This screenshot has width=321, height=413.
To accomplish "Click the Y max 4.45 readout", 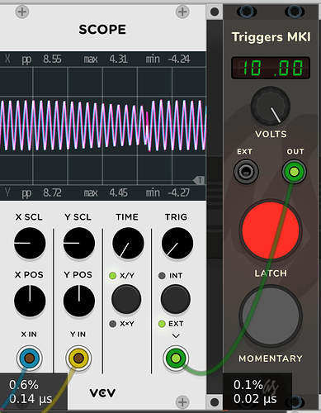I will (106, 192).
